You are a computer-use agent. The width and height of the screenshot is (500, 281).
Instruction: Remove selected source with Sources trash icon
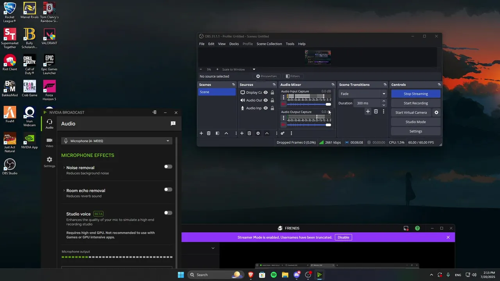249,133
